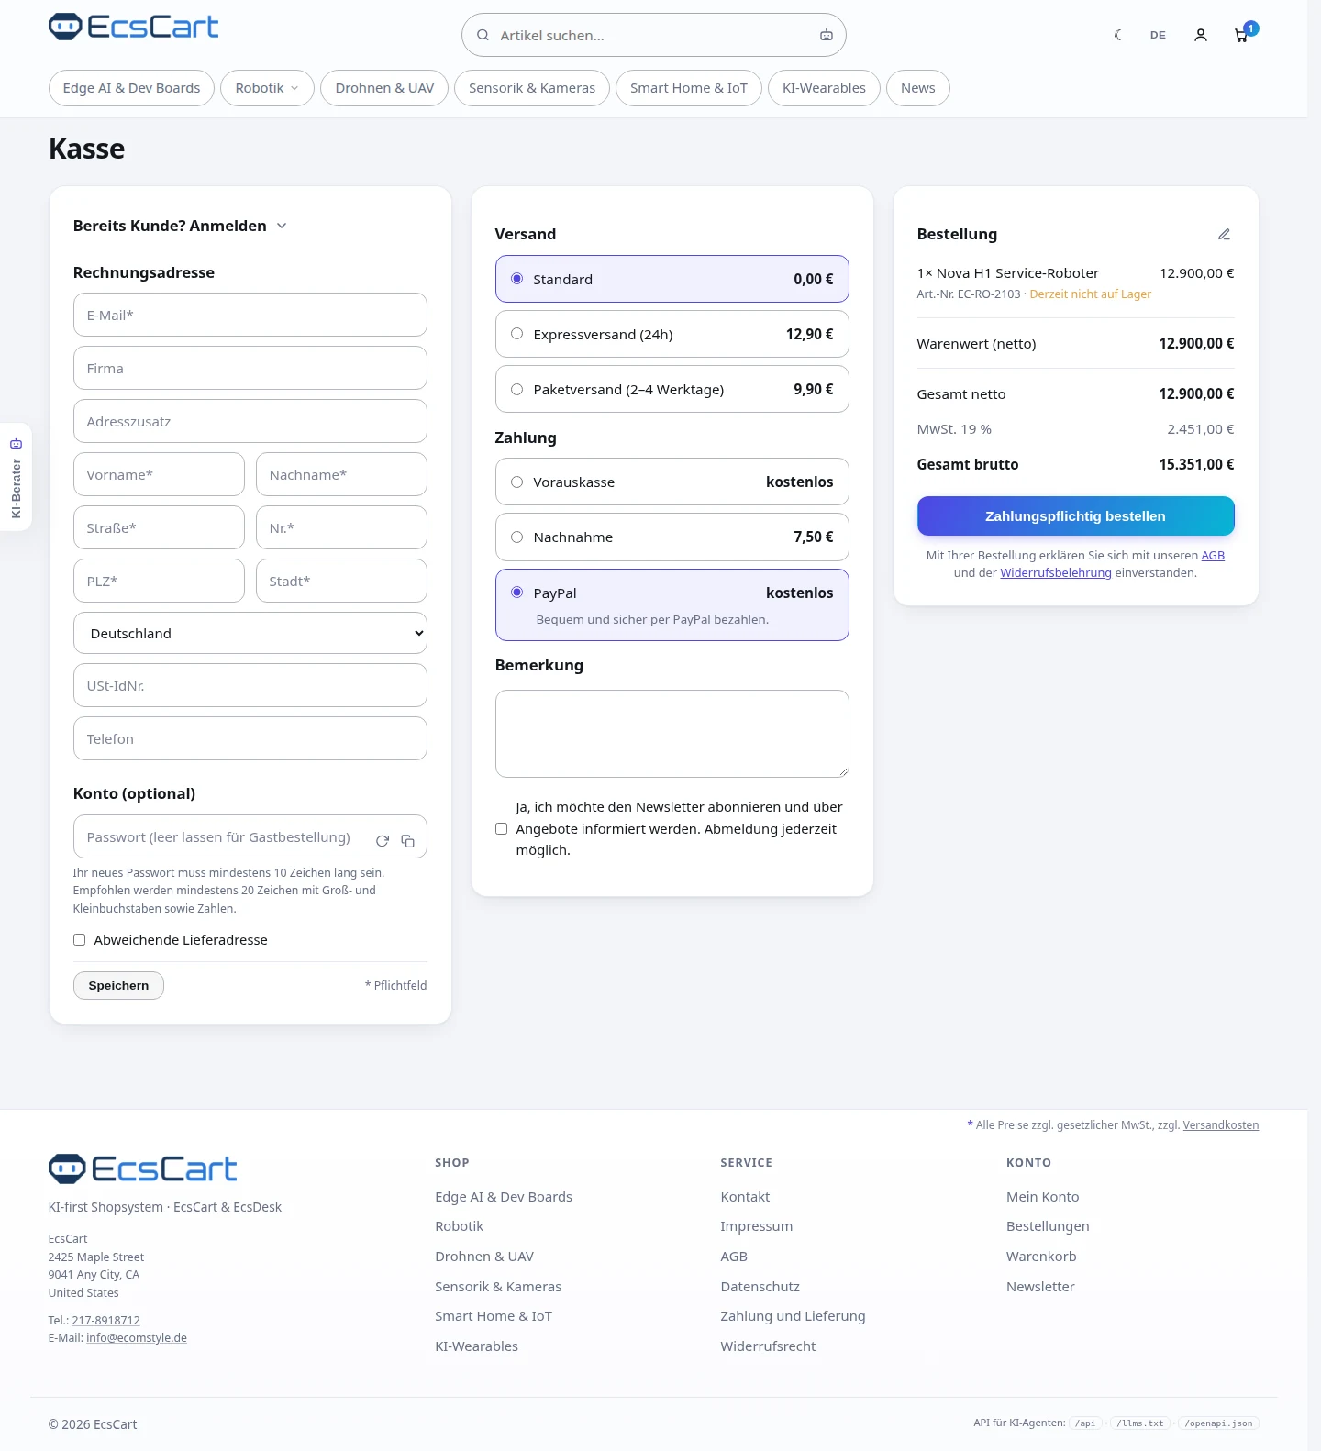The image size is (1321, 1451).
Task: Open the KI-Berater side panel
Action: [x=16, y=477]
